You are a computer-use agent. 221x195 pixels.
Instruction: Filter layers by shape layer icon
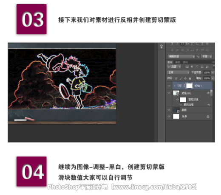[x=202, y=67]
